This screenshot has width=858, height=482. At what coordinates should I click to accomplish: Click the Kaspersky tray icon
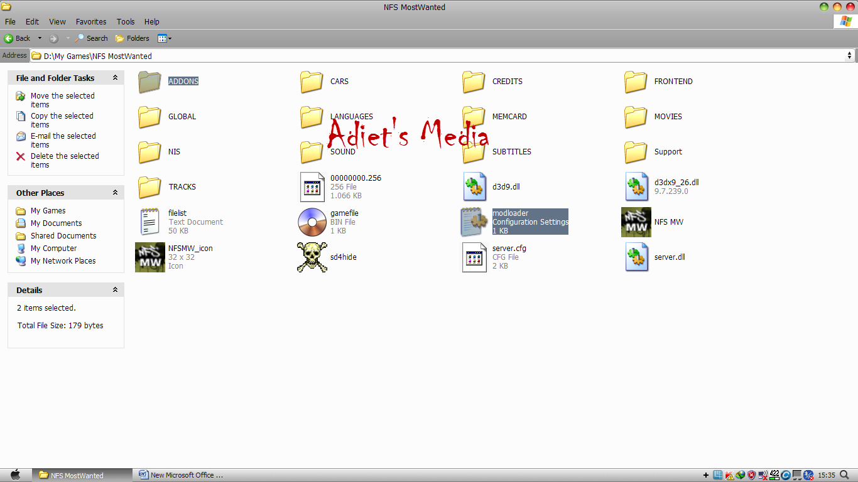point(729,475)
